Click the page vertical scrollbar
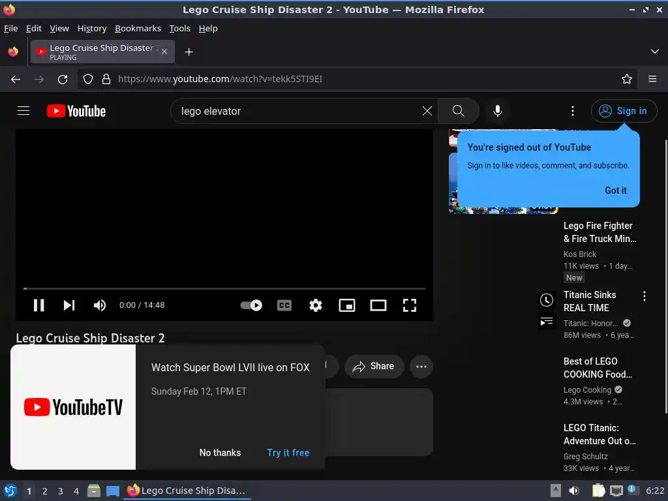Viewport: 668px width, 501px height. coord(665,276)
